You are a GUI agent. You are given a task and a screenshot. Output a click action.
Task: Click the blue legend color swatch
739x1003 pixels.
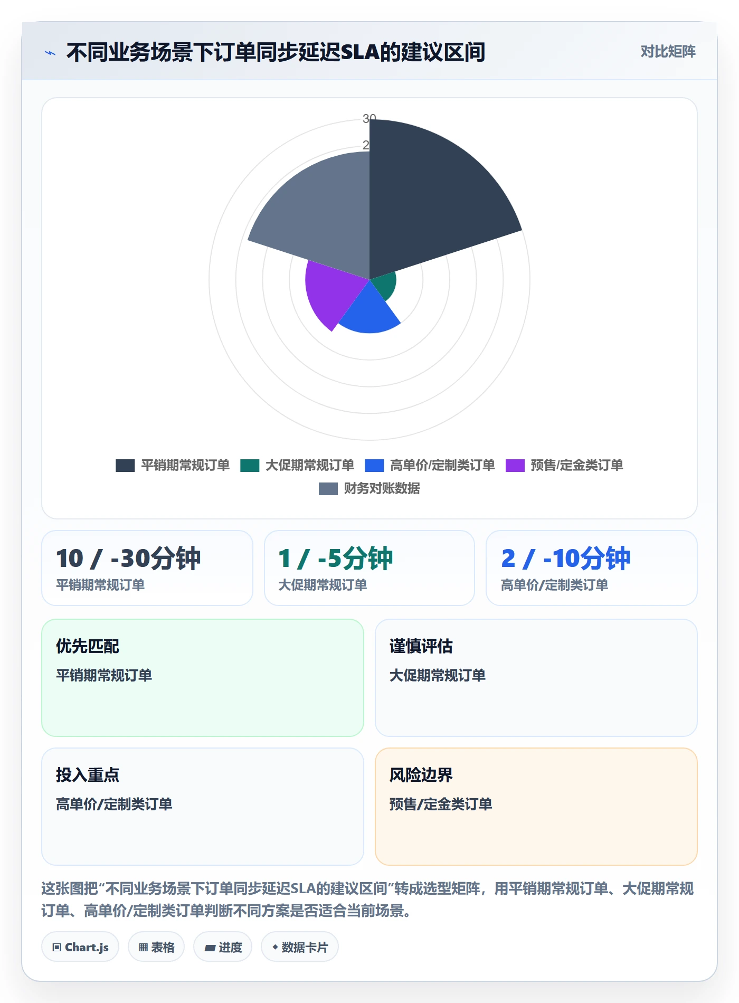[x=374, y=466]
